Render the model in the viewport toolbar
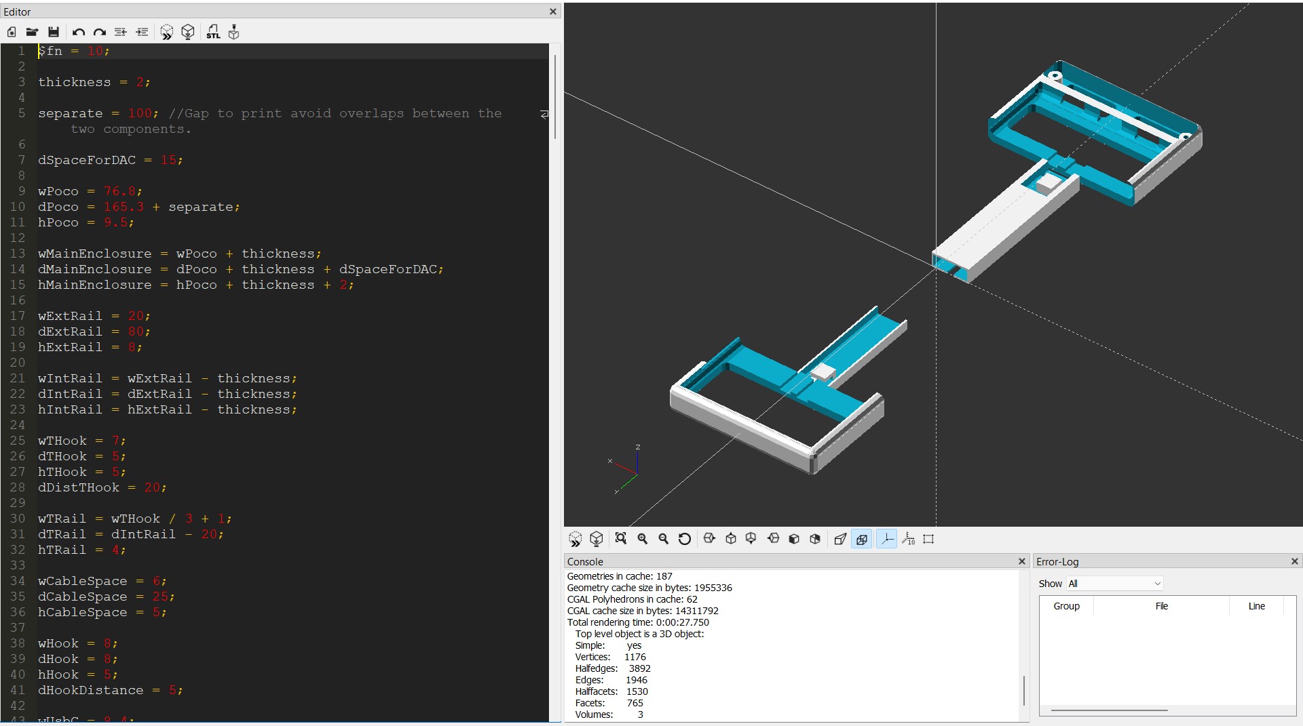 coord(597,539)
